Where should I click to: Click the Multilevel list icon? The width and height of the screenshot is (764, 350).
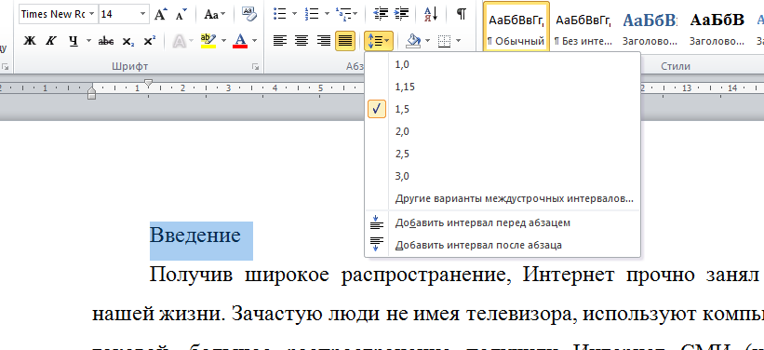pos(343,14)
